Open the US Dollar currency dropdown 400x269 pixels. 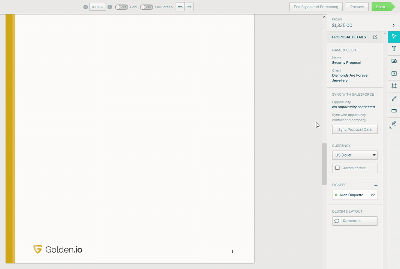pos(355,155)
